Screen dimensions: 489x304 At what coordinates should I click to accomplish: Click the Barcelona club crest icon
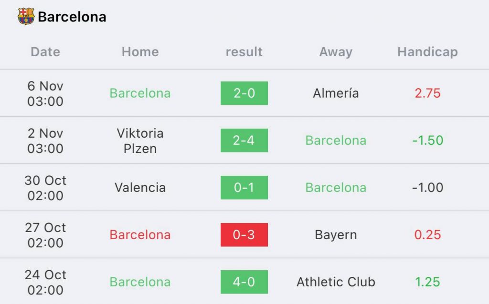click(26, 17)
